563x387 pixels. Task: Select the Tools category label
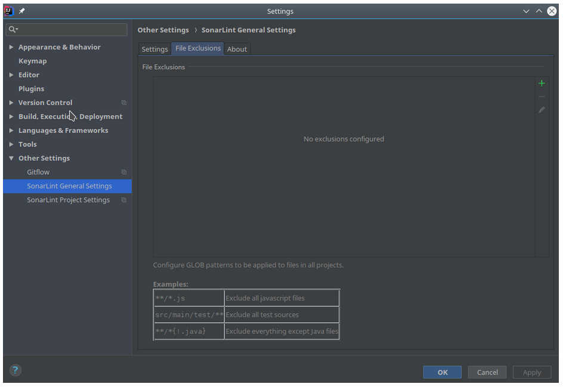click(27, 144)
